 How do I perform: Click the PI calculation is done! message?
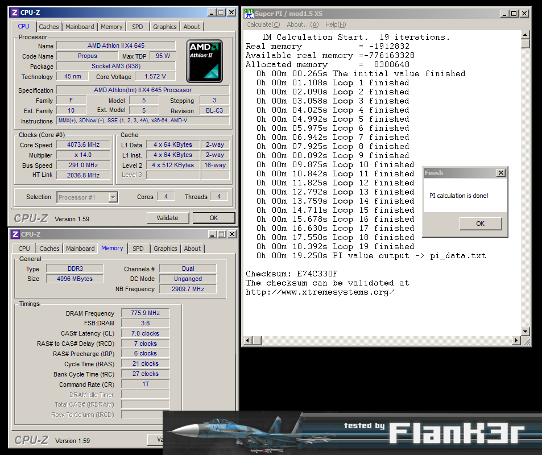click(x=459, y=196)
